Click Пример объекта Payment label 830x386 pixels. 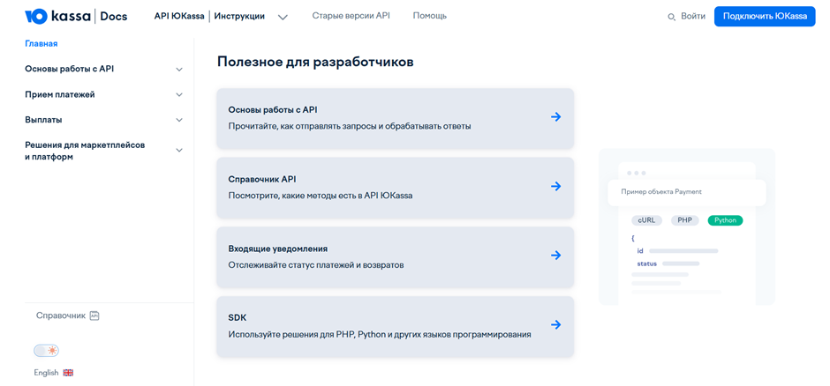[x=661, y=192]
